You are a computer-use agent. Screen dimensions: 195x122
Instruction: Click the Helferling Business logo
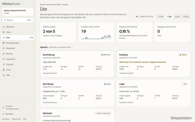click(11, 4)
